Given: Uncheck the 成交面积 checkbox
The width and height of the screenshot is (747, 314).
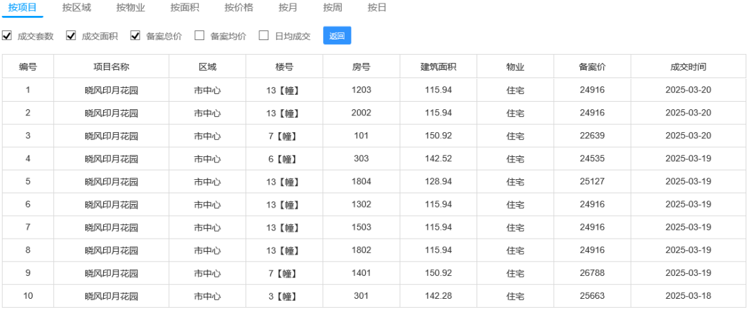Looking at the screenshot, I should [x=71, y=36].
